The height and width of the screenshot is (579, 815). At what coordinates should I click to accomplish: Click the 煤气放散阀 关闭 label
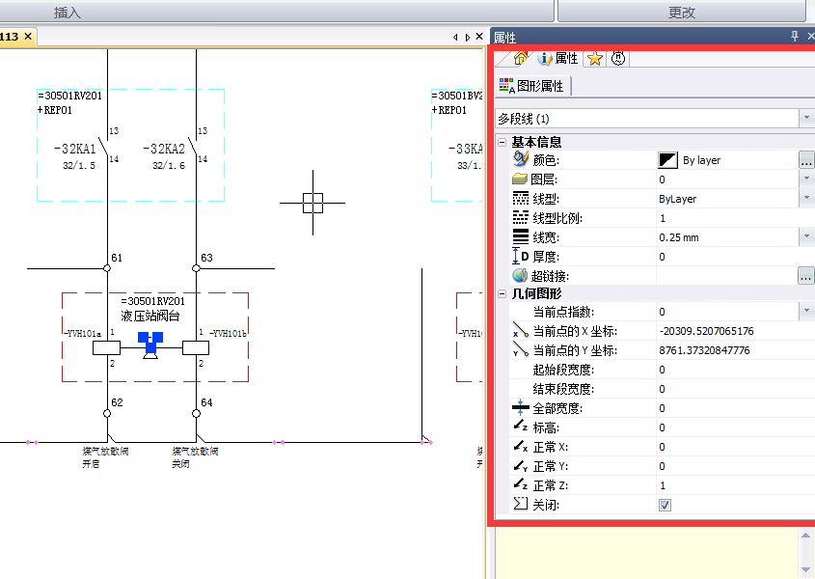pos(195,457)
